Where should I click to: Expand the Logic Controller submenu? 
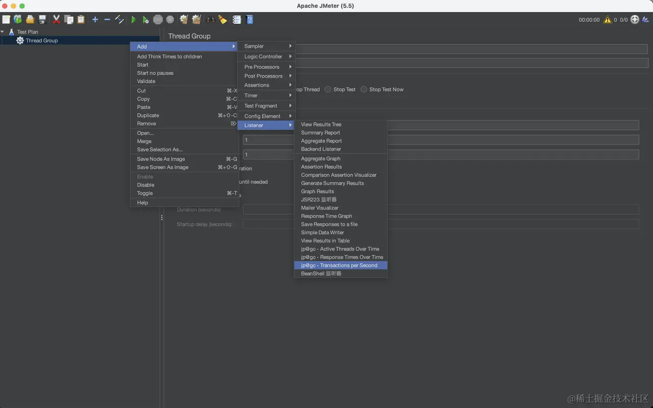click(x=266, y=57)
